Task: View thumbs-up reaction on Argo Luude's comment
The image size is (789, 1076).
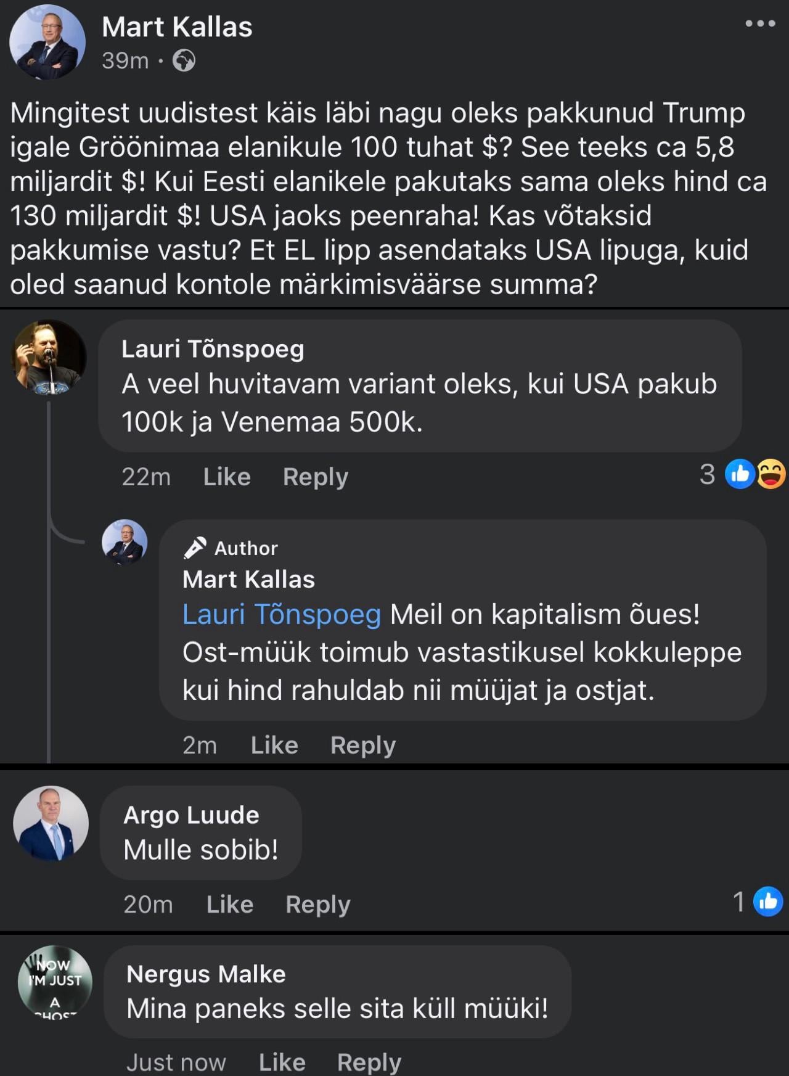Action: (x=768, y=901)
